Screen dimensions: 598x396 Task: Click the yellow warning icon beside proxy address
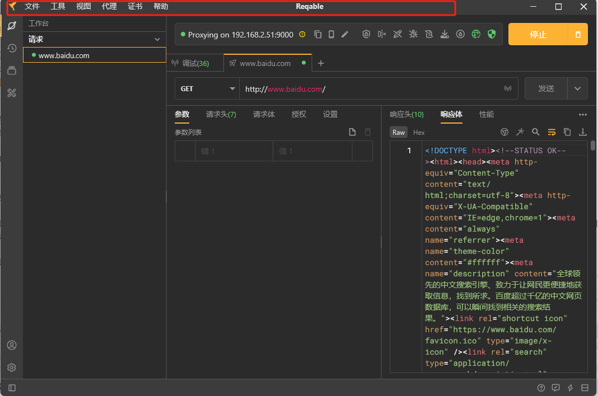coord(302,34)
